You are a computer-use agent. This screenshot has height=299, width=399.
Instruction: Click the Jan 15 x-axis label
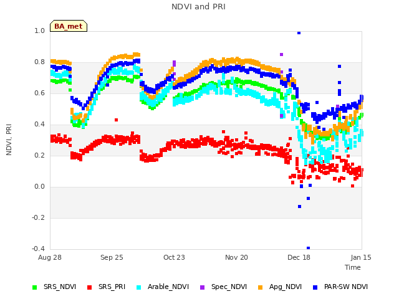point(361,257)
